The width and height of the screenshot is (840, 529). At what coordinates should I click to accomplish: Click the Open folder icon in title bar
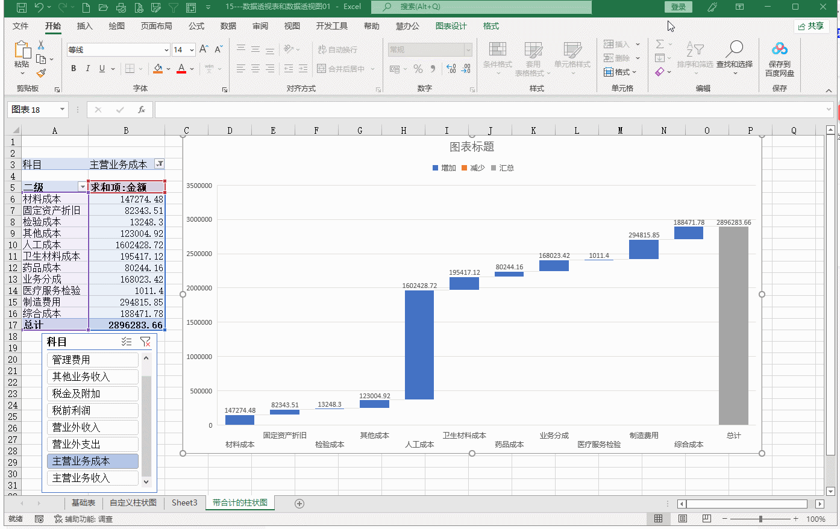[103, 7]
